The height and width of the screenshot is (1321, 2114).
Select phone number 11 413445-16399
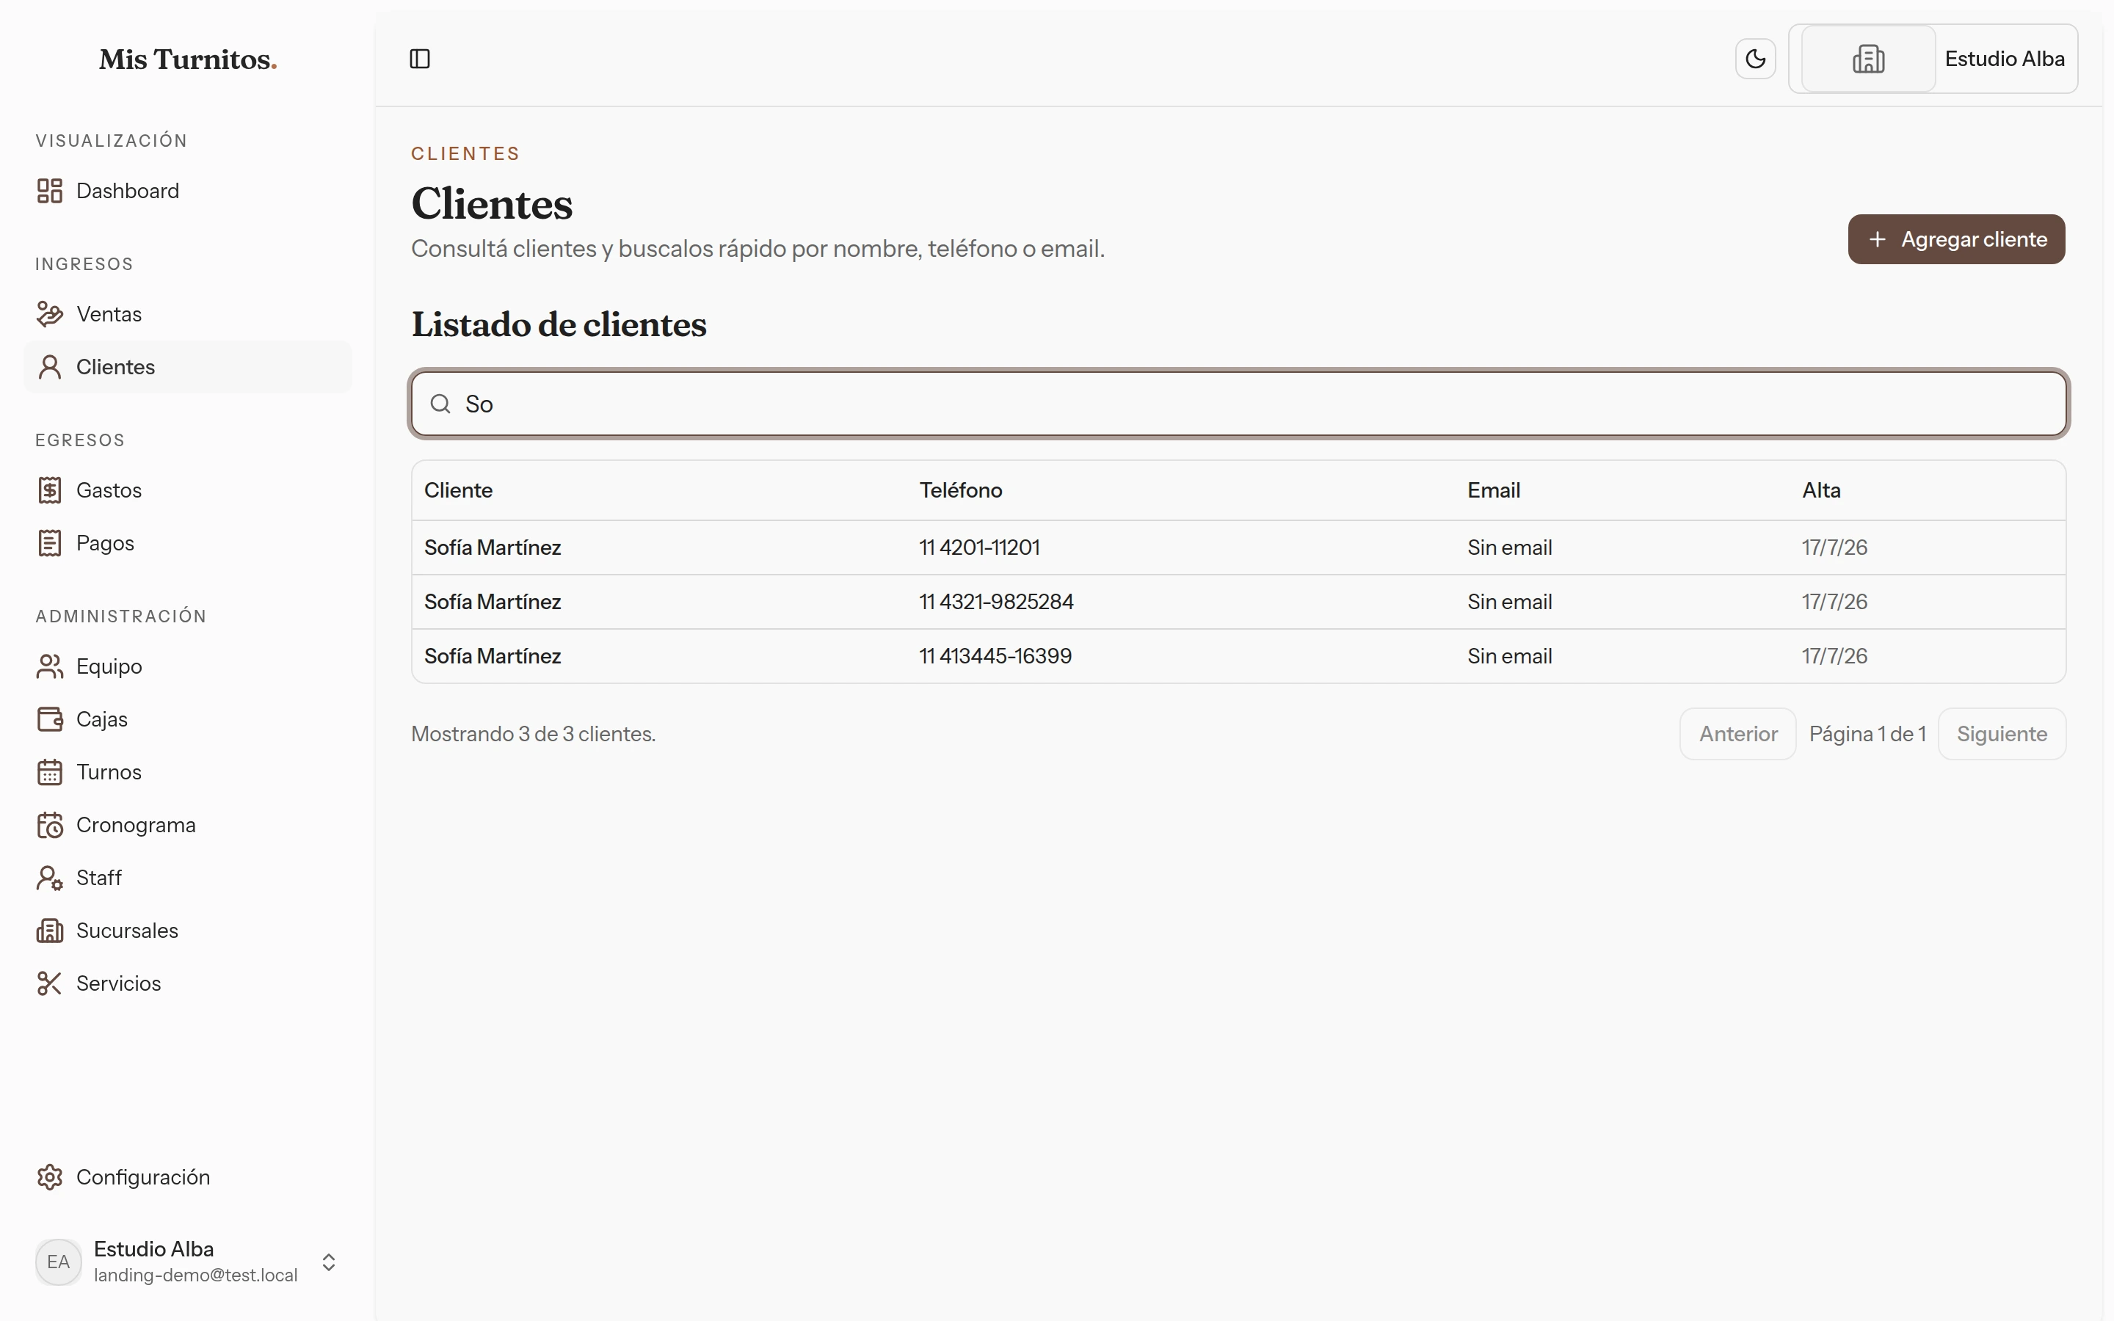click(x=995, y=656)
